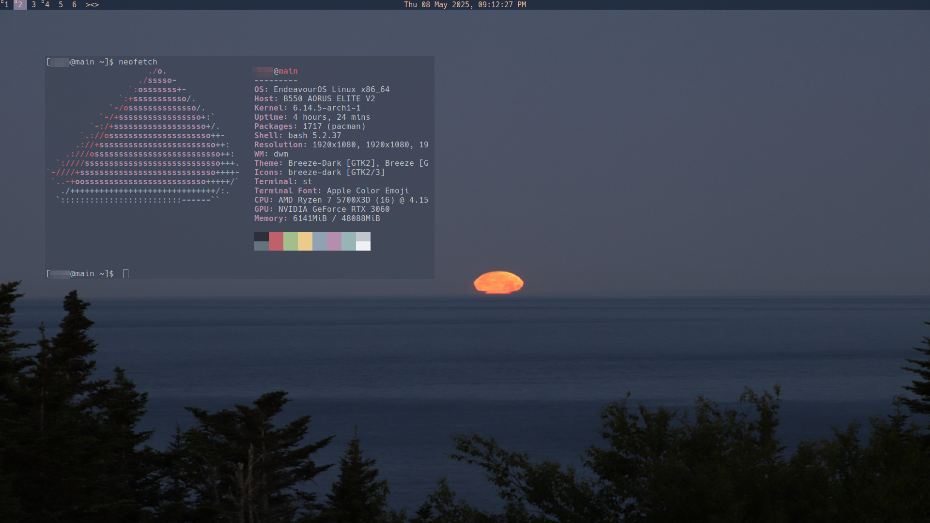Click the 'OS: EndeavourOS Linux x86_64' line
This screenshot has height=523, width=930.
pyautogui.click(x=322, y=90)
